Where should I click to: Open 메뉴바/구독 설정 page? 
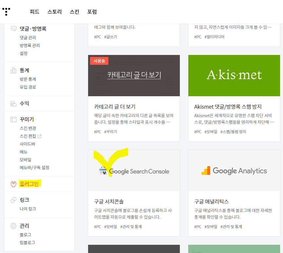click(34, 168)
